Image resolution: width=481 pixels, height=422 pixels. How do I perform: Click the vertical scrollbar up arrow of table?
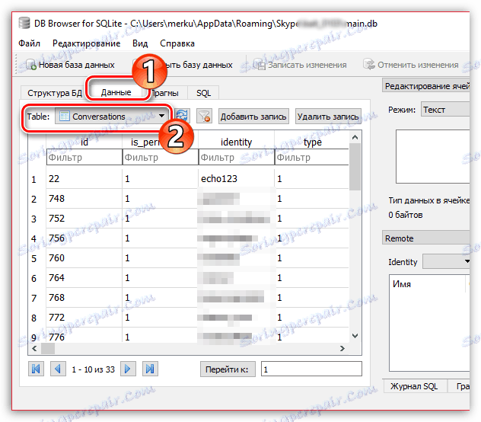click(355, 137)
